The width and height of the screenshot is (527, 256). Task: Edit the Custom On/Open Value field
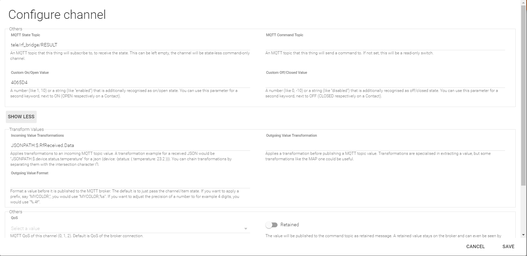(x=130, y=82)
